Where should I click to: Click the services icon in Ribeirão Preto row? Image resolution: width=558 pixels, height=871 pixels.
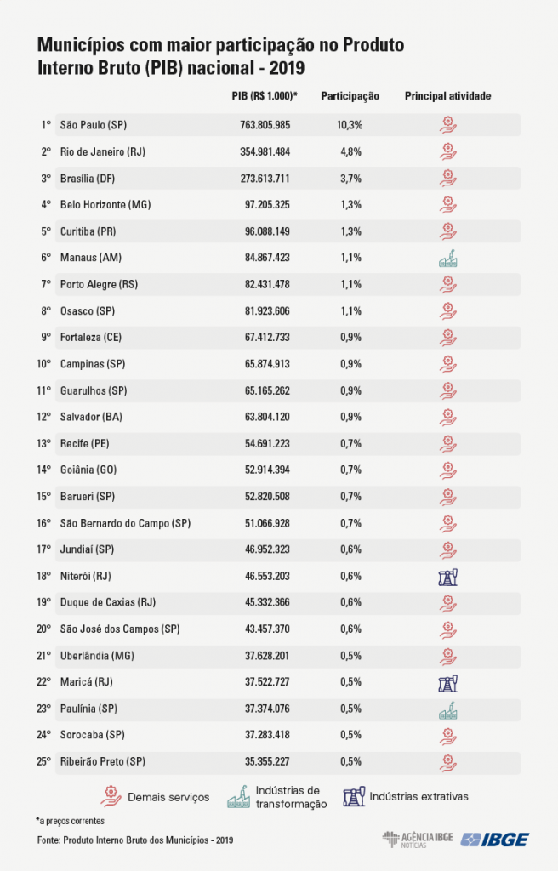(x=448, y=763)
